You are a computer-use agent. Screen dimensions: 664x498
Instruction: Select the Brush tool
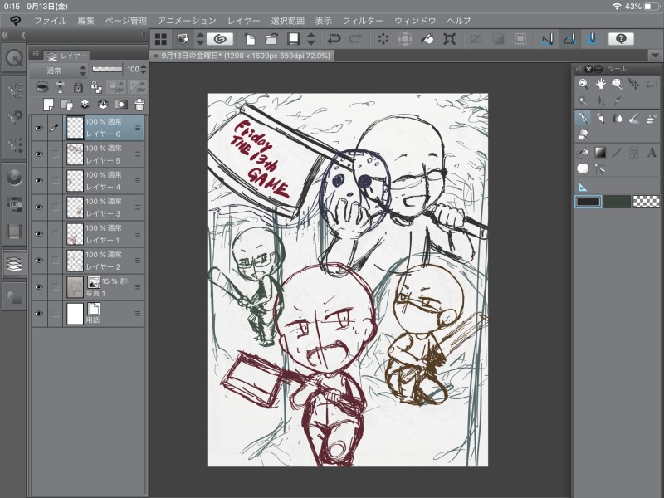click(x=634, y=118)
